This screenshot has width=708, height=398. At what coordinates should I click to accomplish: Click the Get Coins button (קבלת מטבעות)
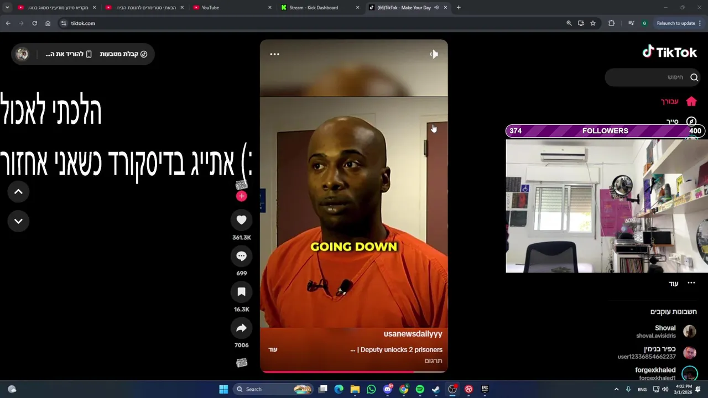pyautogui.click(x=123, y=54)
